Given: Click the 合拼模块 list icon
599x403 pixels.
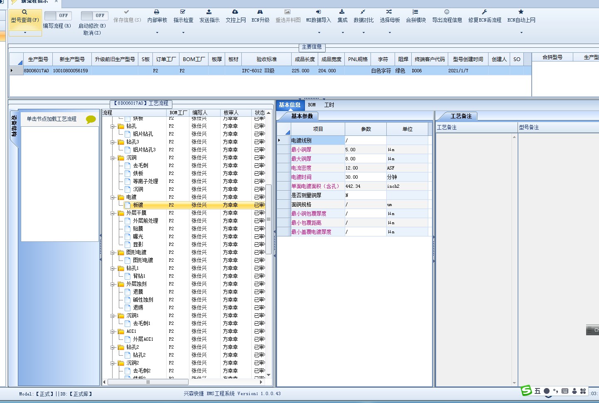Looking at the screenshot, I should tap(415, 12).
